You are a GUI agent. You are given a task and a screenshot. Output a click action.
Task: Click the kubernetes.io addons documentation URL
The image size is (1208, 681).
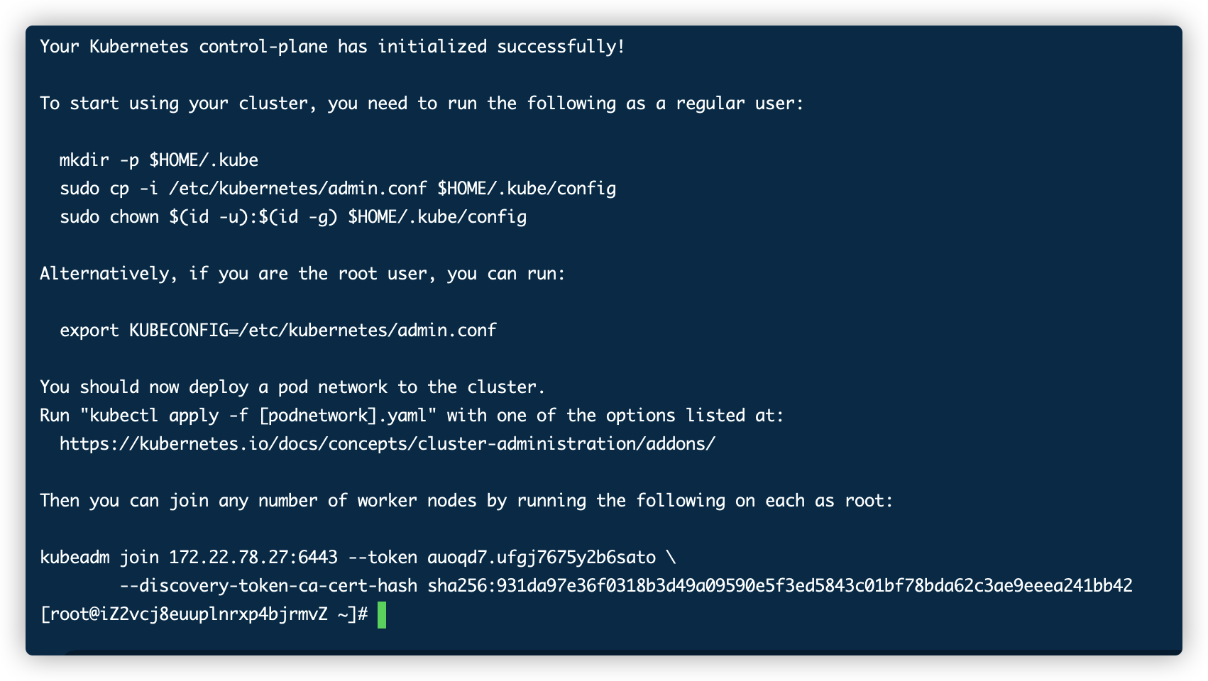point(388,444)
